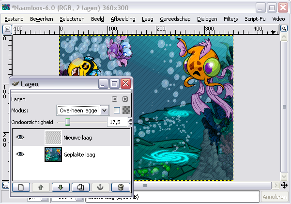Click the Geplakte laag layer name
Image resolution: width=291 pixels, height=204 pixels.
coord(79,155)
